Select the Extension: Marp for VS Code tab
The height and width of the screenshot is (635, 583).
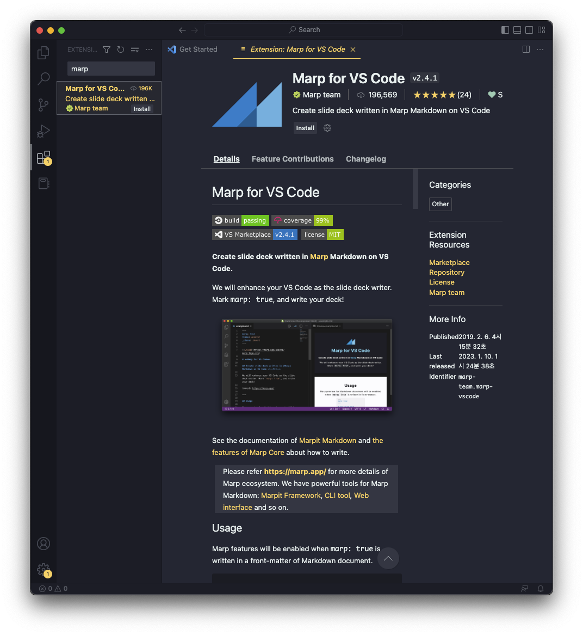pyautogui.click(x=298, y=50)
